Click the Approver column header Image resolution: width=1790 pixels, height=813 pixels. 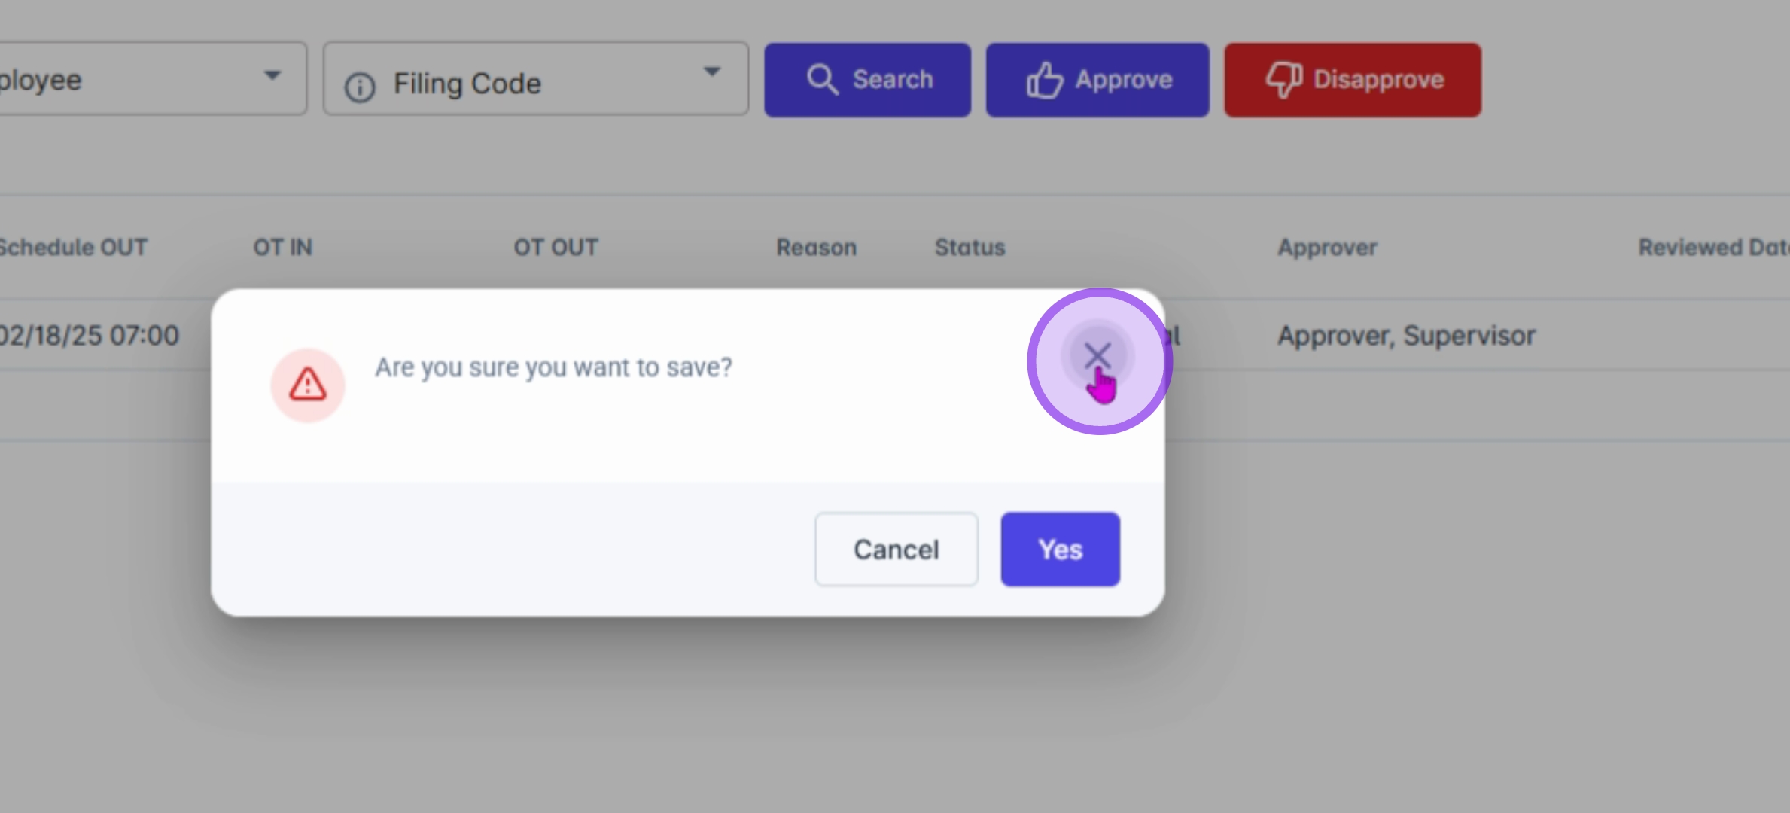1327,248
